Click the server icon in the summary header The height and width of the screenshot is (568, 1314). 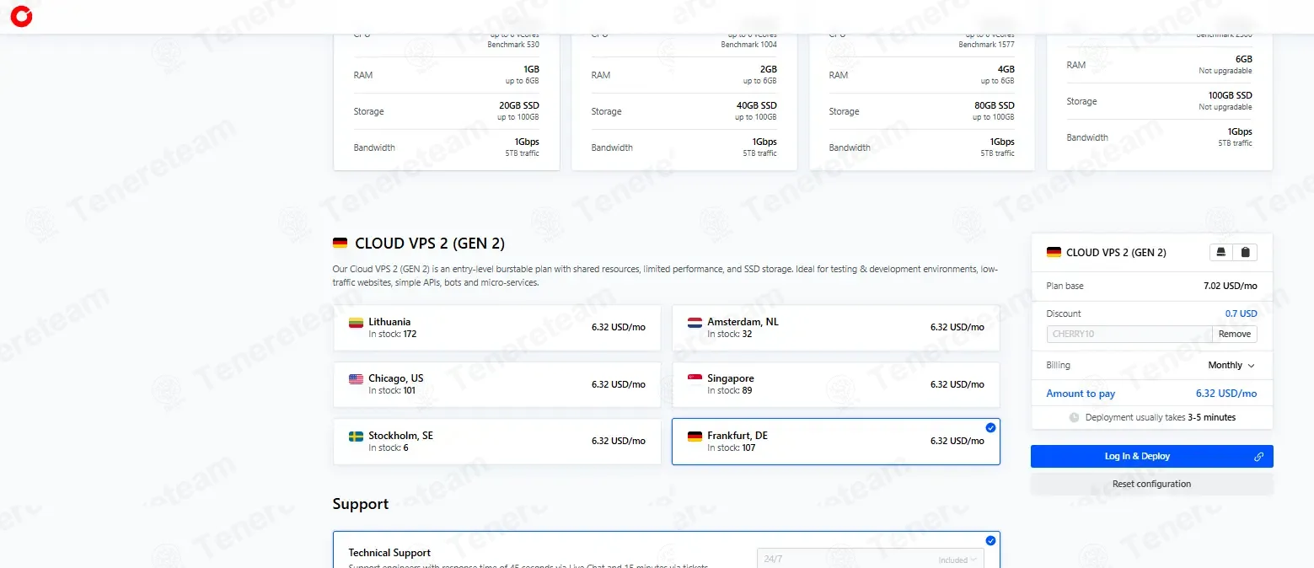1222,252
